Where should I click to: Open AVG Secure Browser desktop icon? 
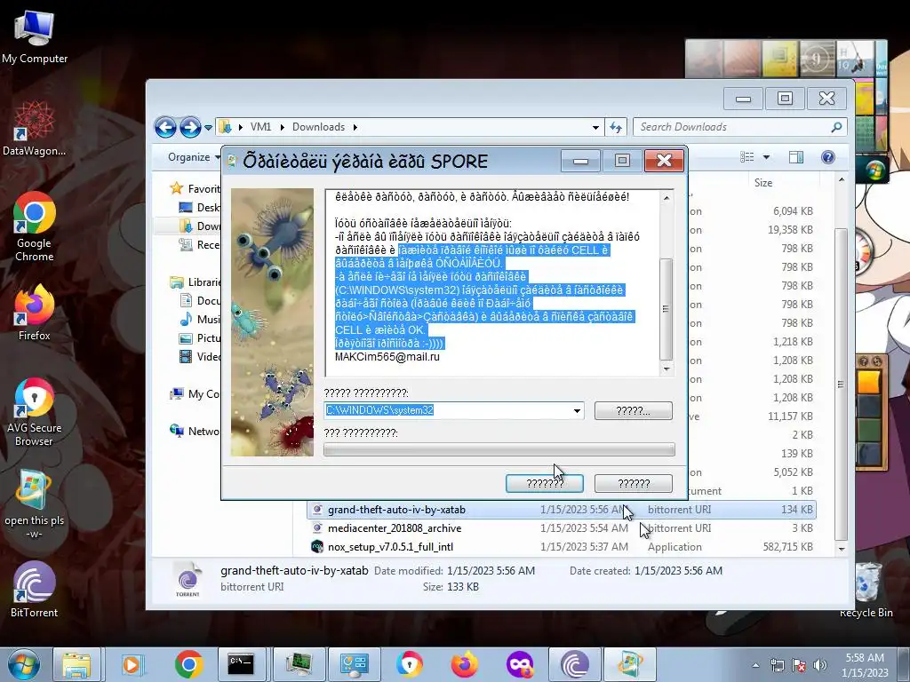tap(35, 412)
